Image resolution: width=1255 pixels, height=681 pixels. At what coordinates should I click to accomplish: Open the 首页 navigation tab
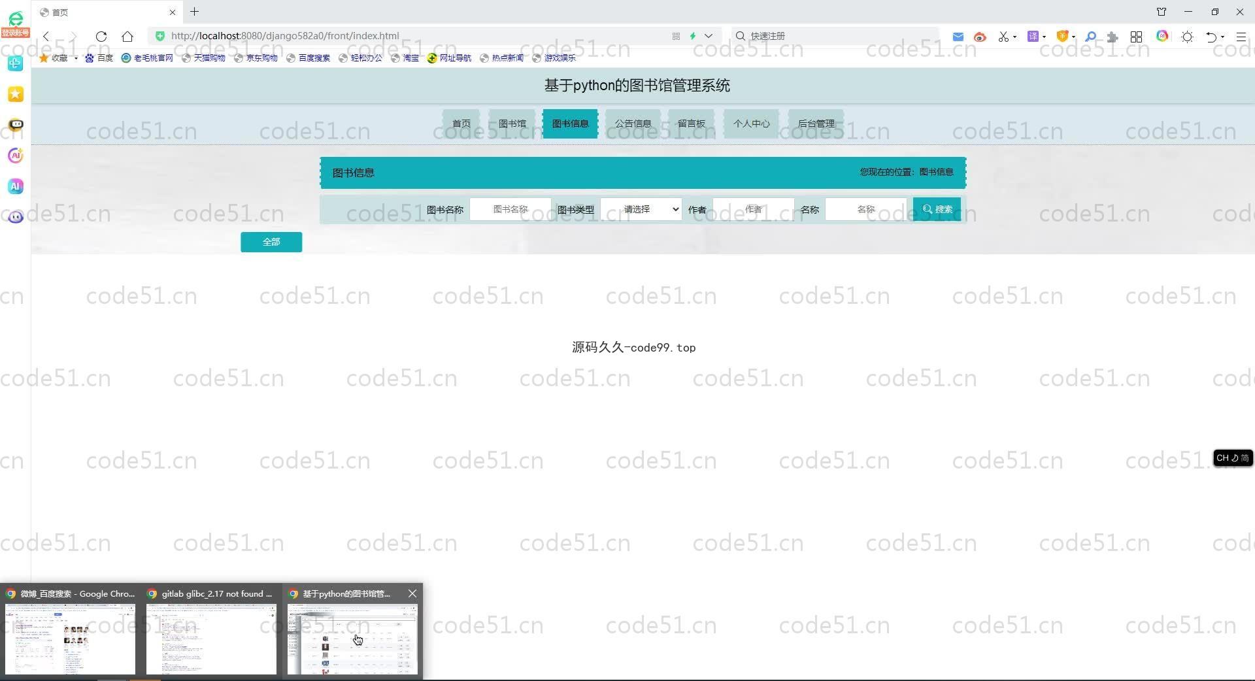[x=461, y=124]
